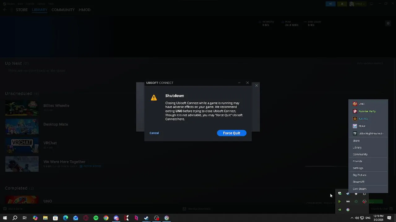The height and width of the screenshot is (222, 396).
Task: Launch Pummel Party from Steam tray menu
Action: pyautogui.click(x=368, y=111)
